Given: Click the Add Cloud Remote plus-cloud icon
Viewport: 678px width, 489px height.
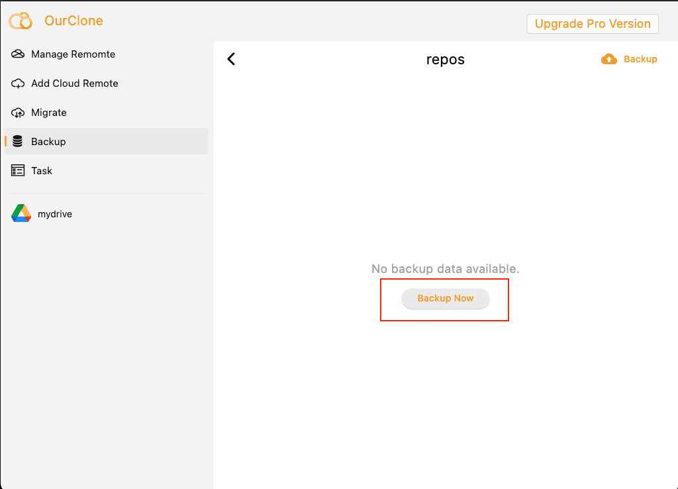Looking at the screenshot, I should point(18,83).
